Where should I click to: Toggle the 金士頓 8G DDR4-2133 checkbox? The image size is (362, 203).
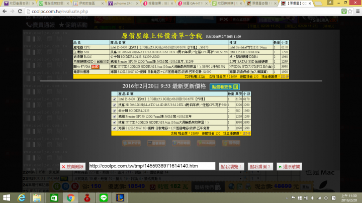click(x=114, y=111)
